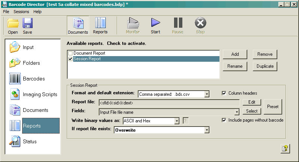Click the help icon at bottom right
The height and width of the screenshot is (162, 299).
285,149
